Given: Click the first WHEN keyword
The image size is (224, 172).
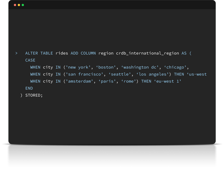Looking at the screenshot, I should coord(35,67).
